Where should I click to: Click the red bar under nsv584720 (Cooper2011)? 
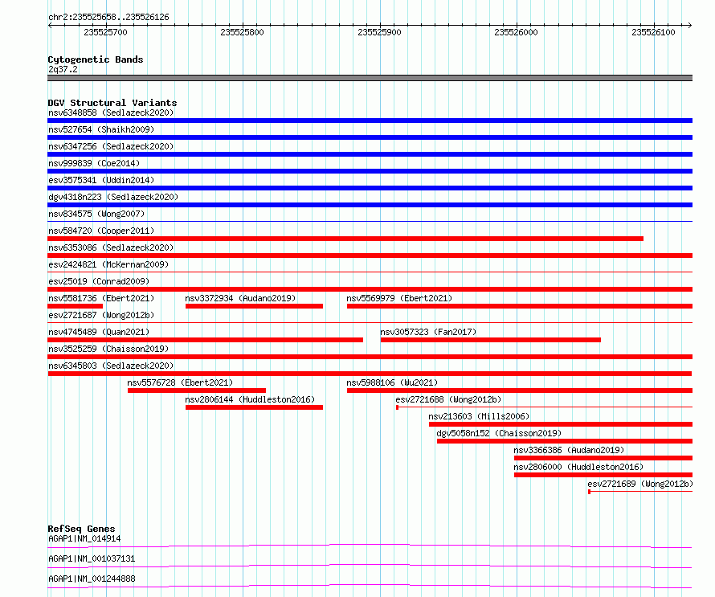tap(345, 239)
